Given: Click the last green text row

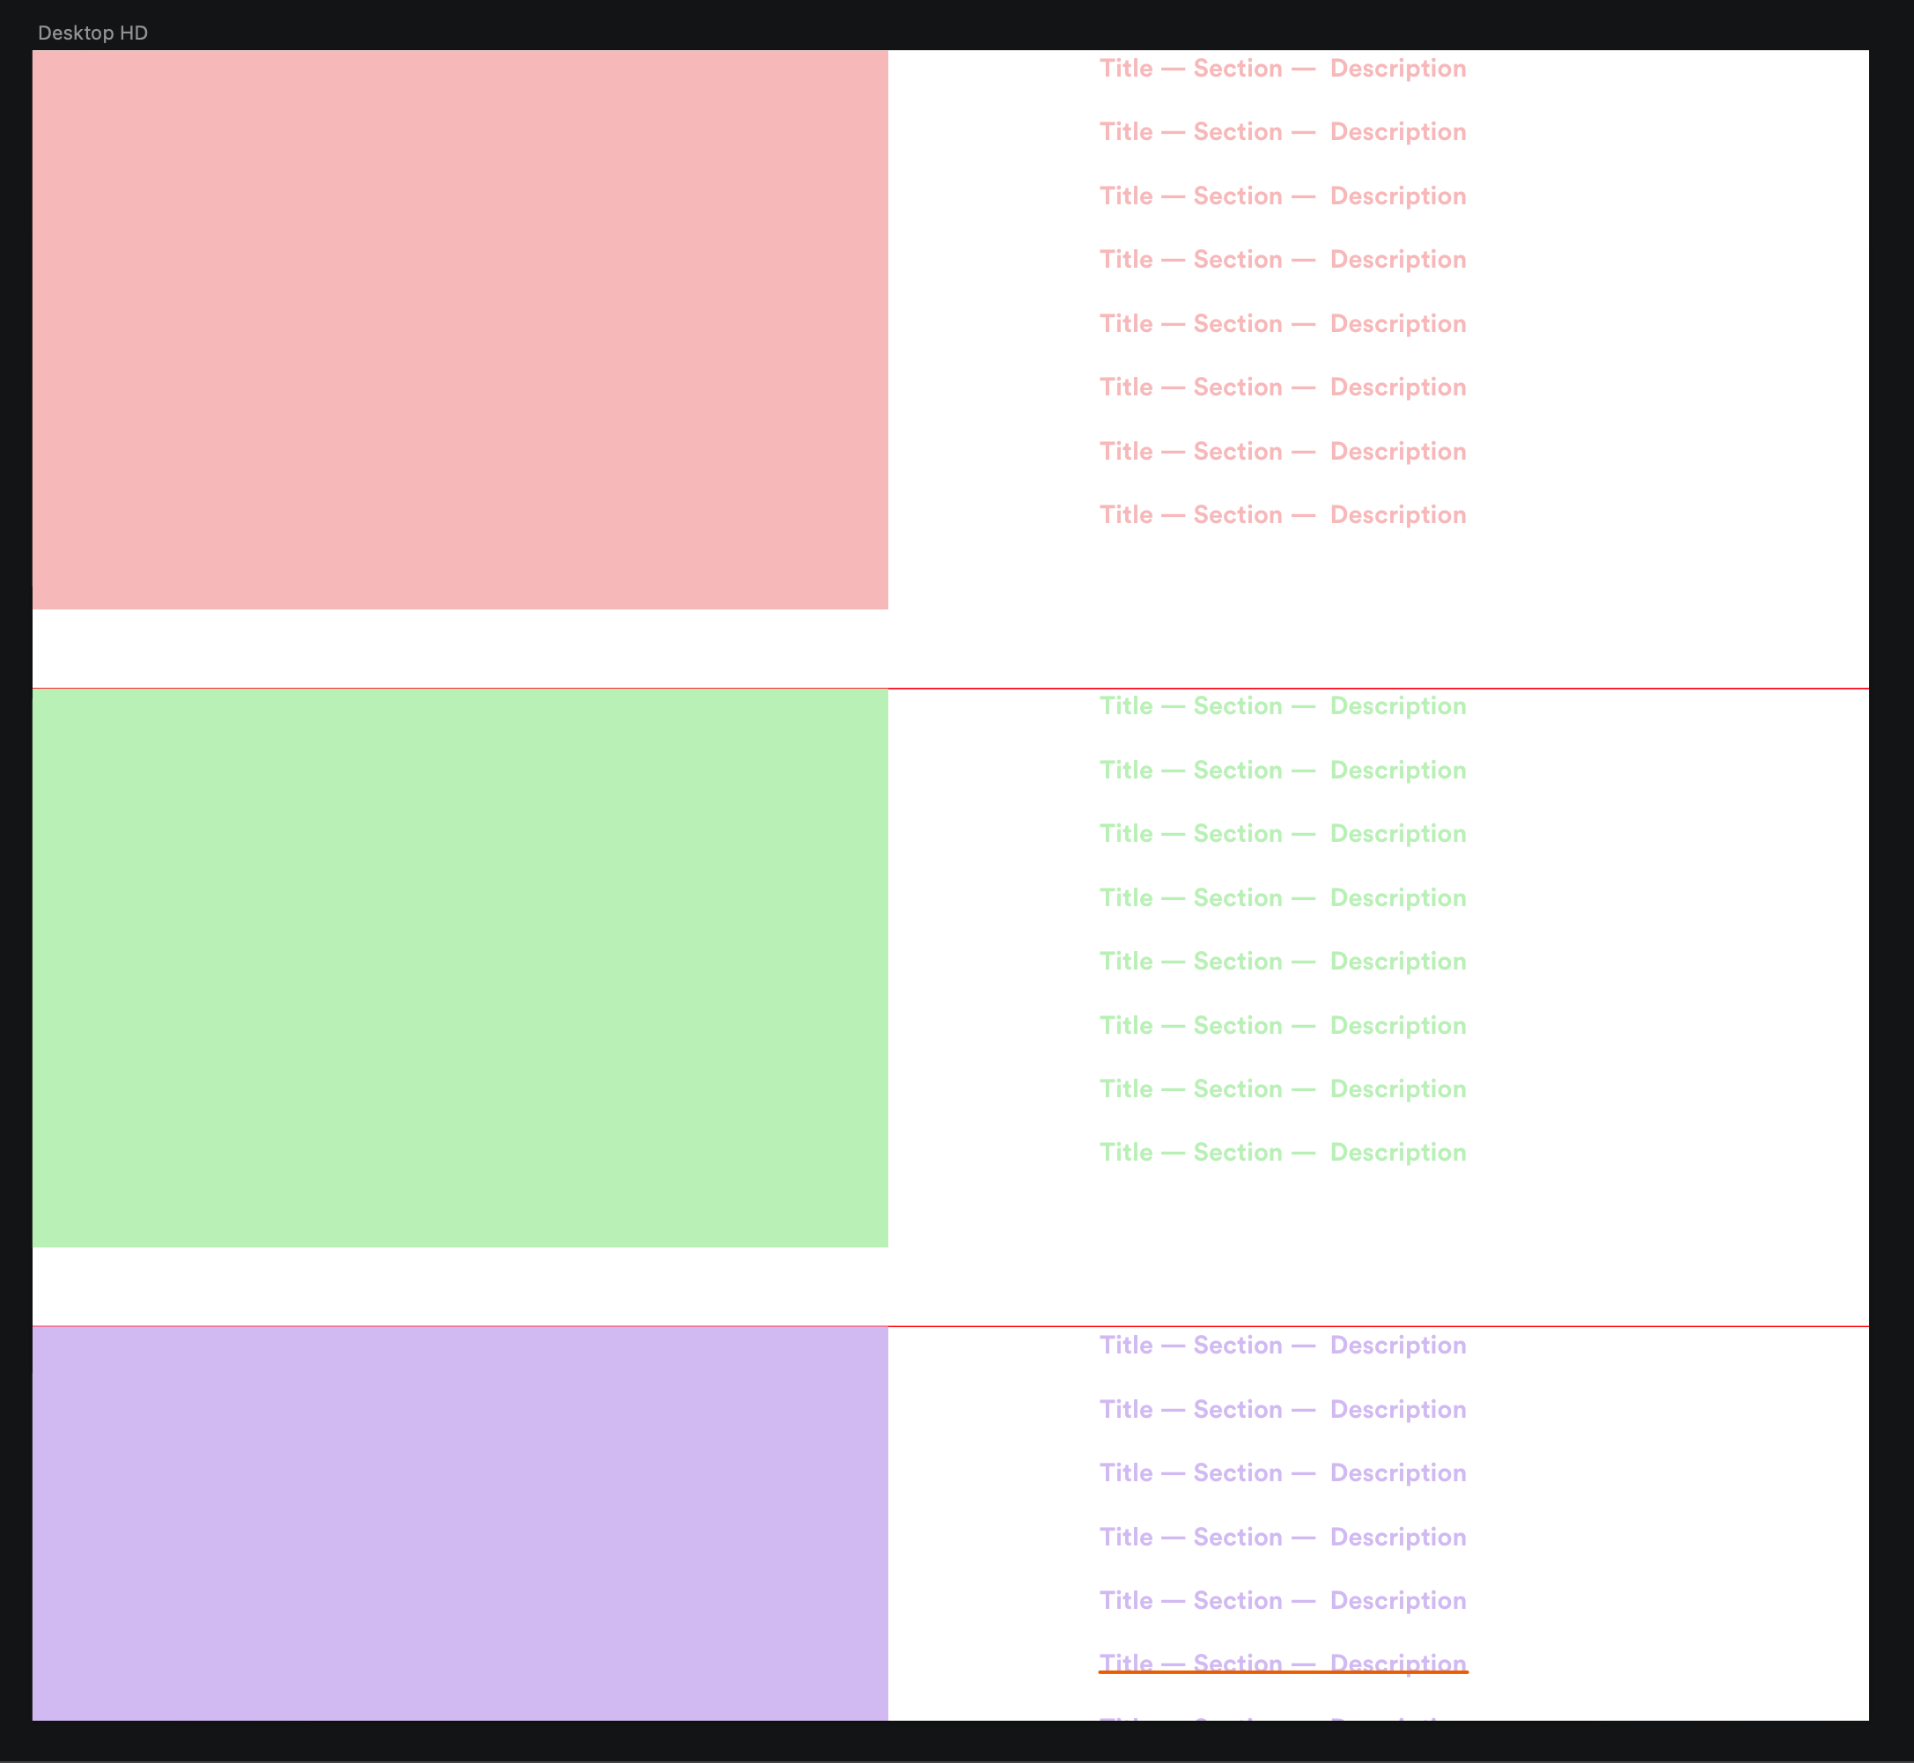Looking at the screenshot, I should [1282, 1153].
